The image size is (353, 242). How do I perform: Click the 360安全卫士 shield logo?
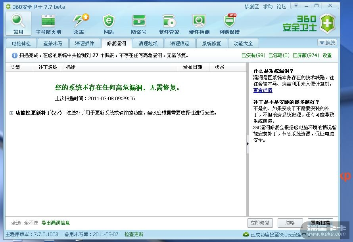(x=327, y=24)
